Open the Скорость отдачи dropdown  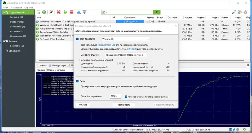click(x=126, y=55)
